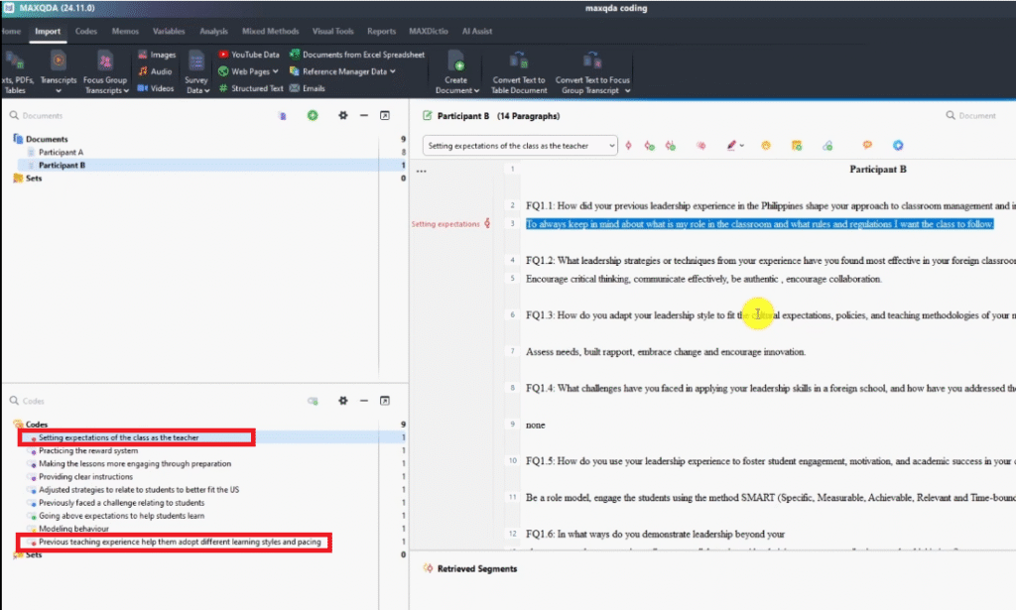This screenshot has height=610, width=1016.
Task: Open the Visual Tools ribbon tab
Action: 332,32
